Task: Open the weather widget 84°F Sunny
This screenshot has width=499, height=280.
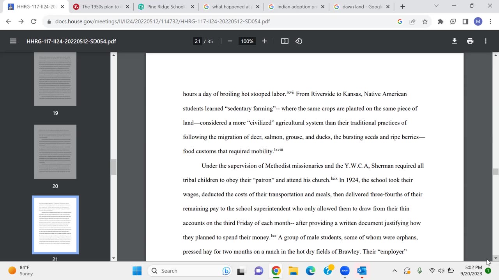Action: pos(21,271)
